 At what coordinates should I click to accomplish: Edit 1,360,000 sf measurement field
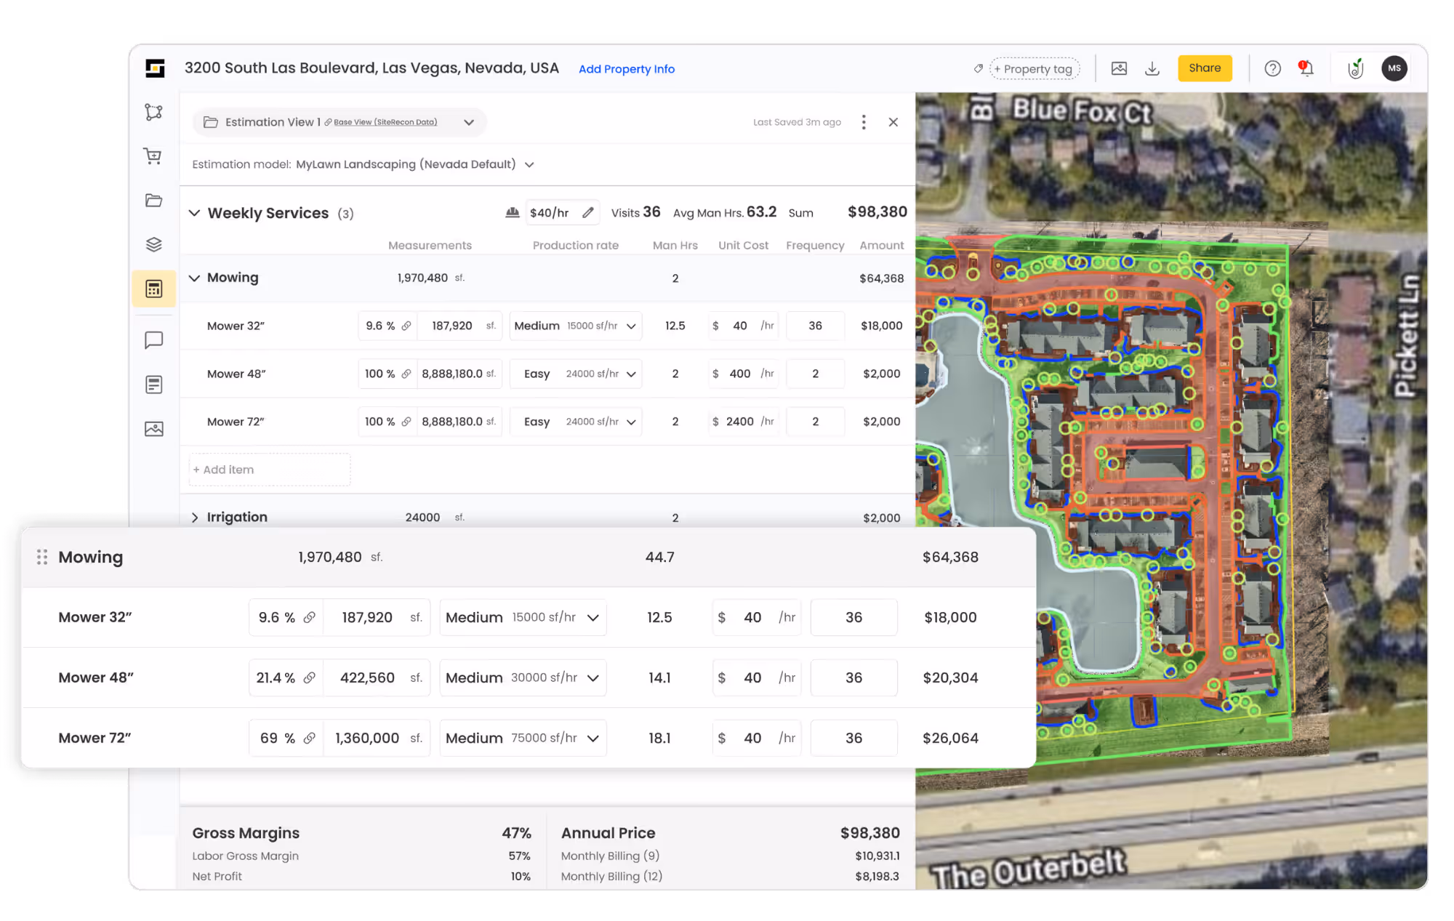pyautogui.click(x=377, y=738)
